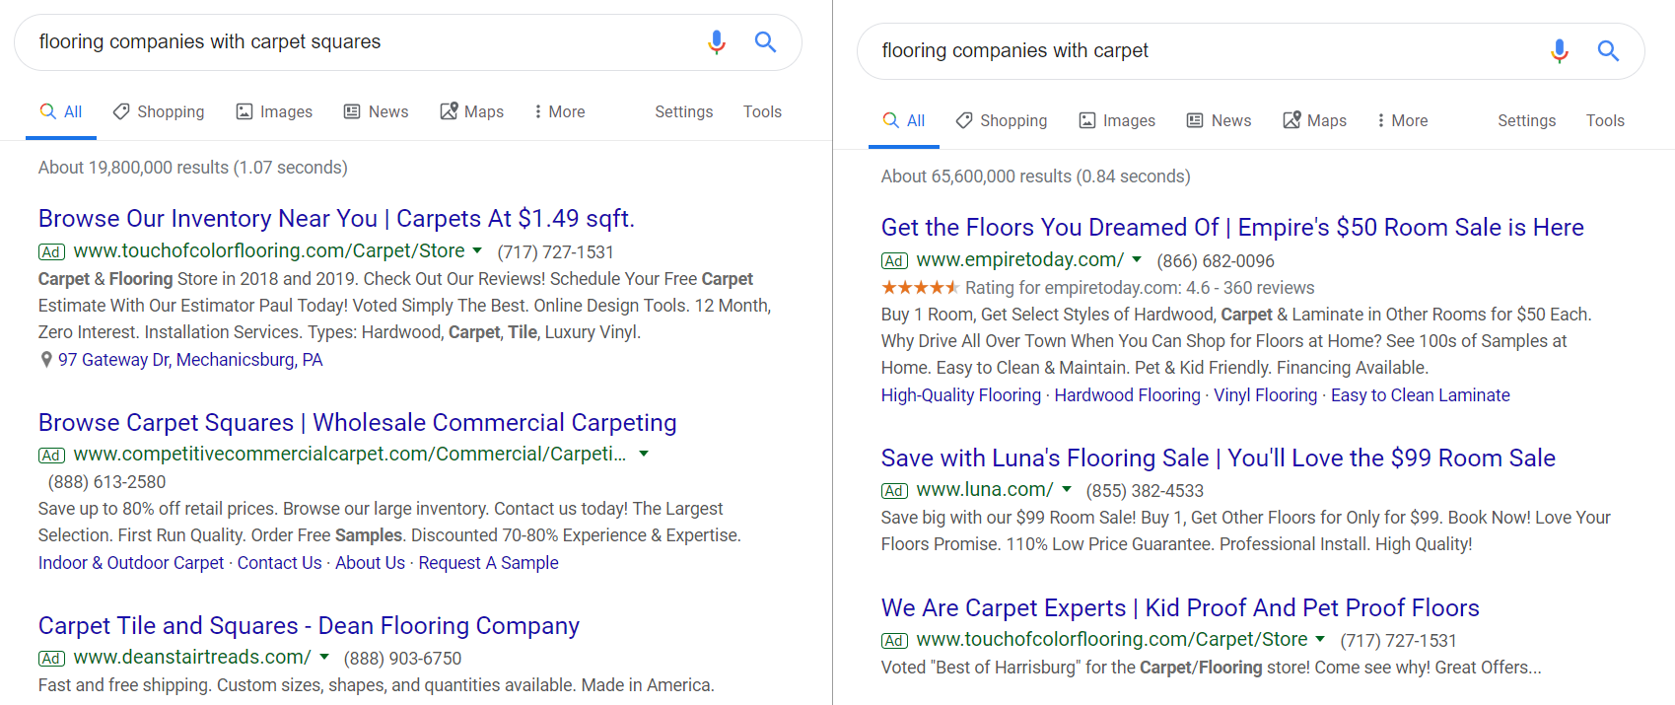Switch to Images tab in right search
The width and height of the screenshot is (1675, 705).
click(x=1117, y=120)
